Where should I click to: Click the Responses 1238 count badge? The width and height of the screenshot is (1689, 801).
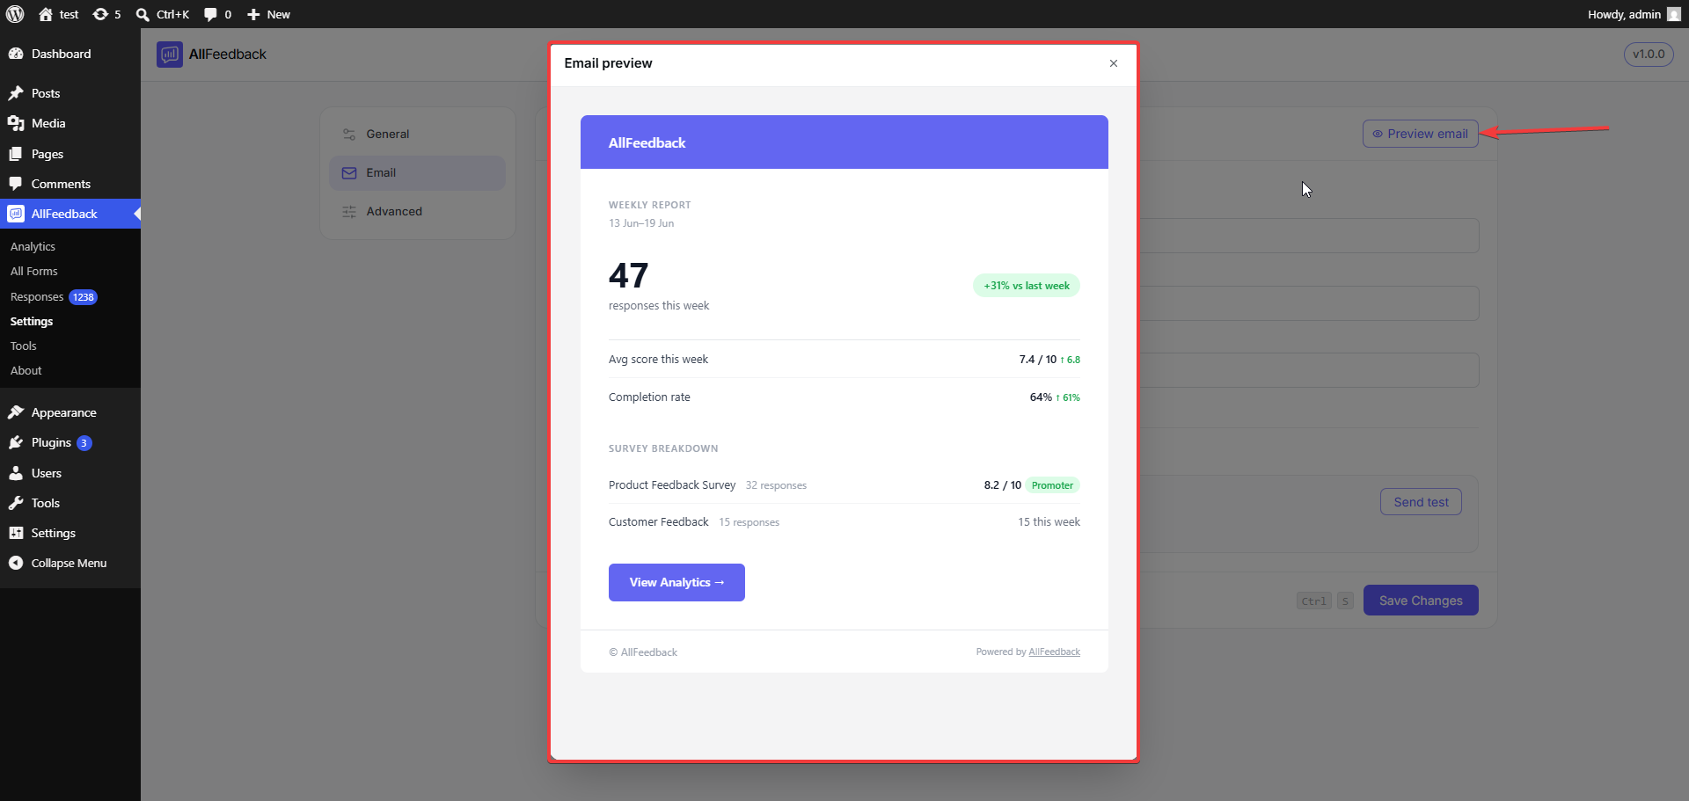[x=84, y=297]
